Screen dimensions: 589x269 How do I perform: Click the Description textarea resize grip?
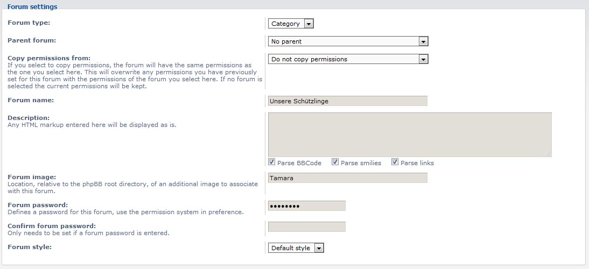click(x=548, y=153)
